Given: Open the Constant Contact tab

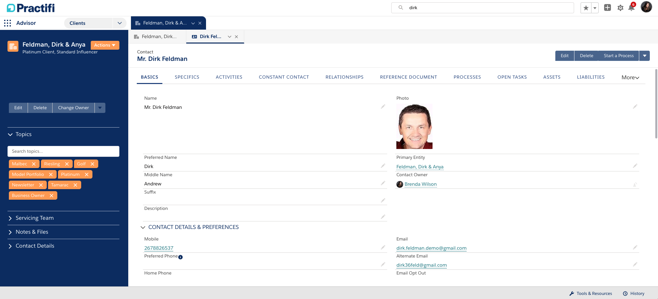Looking at the screenshot, I should 284,77.
